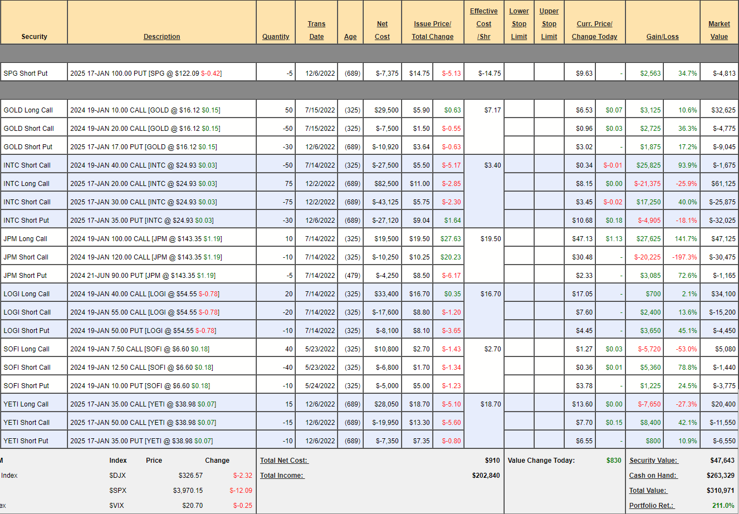Sort by the Quantity column header
Image resolution: width=739 pixels, height=514 pixels.
click(x=276, y=37)
